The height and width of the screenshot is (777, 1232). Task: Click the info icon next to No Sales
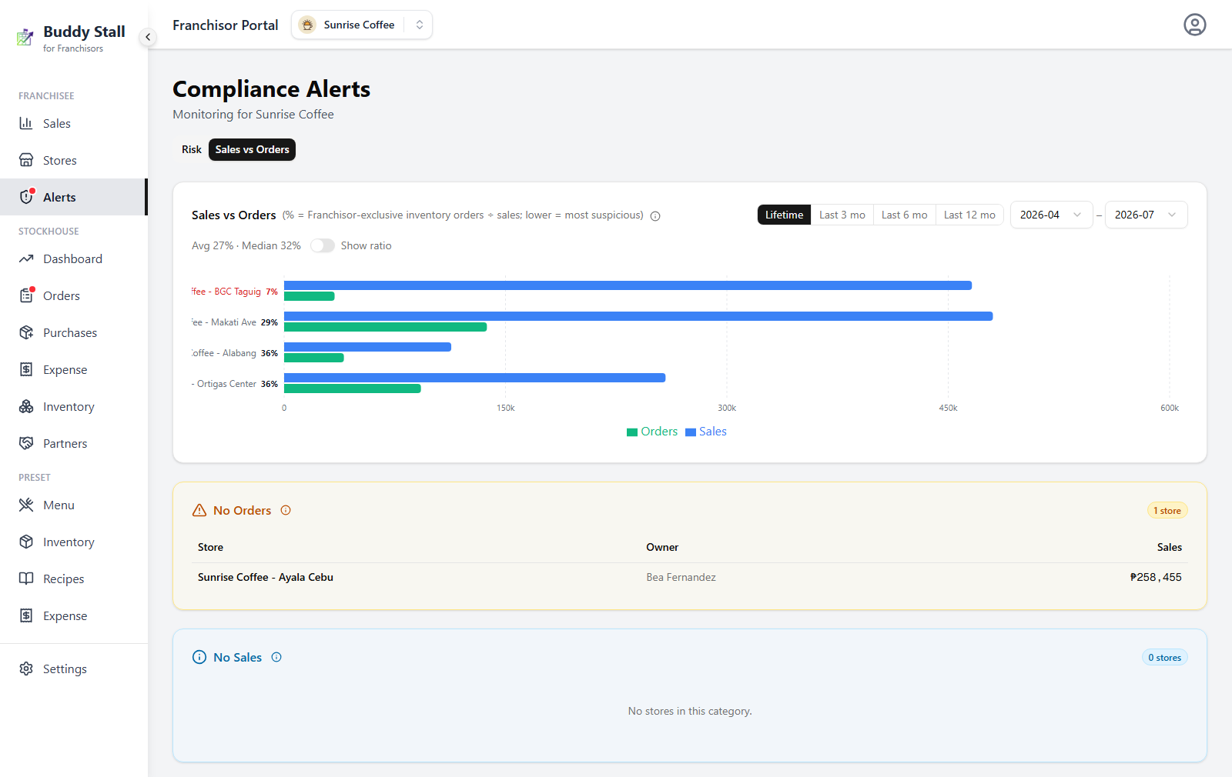click(x=276, y=657)
